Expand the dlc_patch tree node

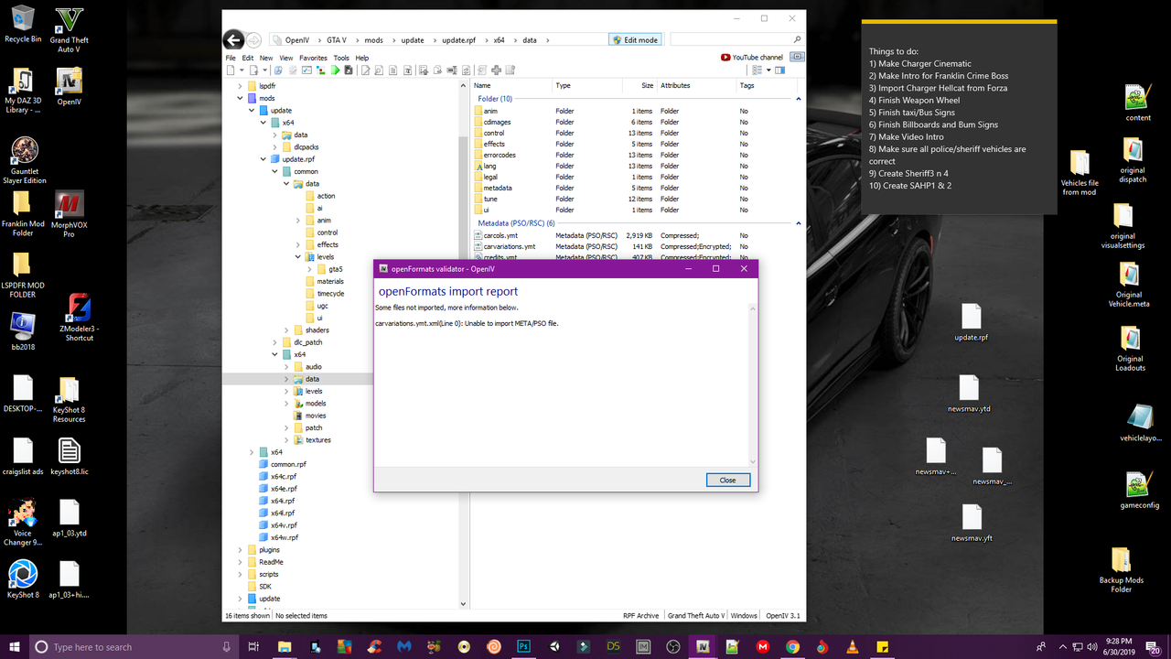[274, 342]
